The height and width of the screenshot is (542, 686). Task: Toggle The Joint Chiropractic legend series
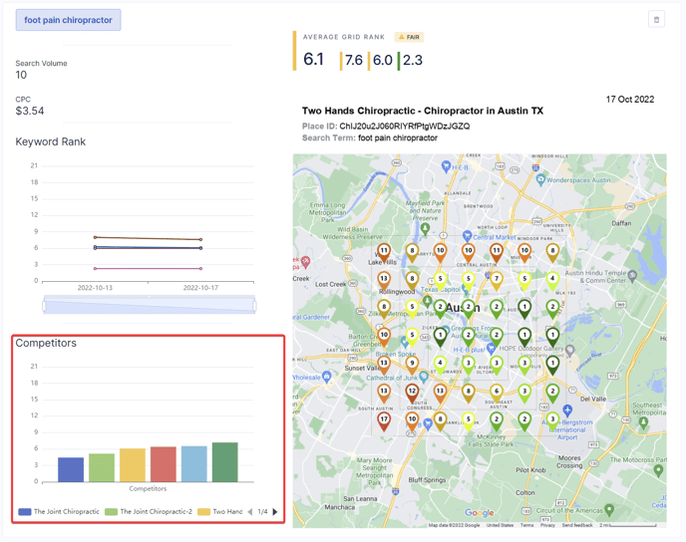[x=59, y=512]
